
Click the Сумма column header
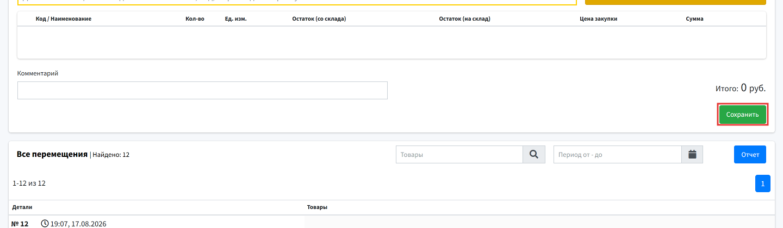click(x=695, y=19)
